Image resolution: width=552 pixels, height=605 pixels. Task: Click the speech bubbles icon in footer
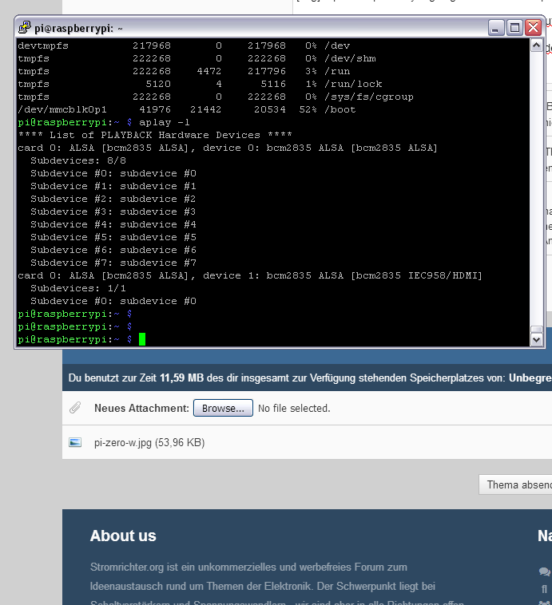[x=545, y=571]
